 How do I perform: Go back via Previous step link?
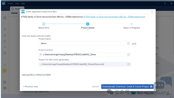tap(31, 87)
